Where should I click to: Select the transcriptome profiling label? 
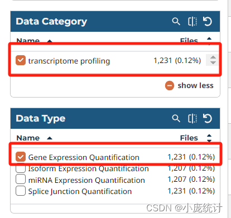pyautogui.click(x=69, y=61)
